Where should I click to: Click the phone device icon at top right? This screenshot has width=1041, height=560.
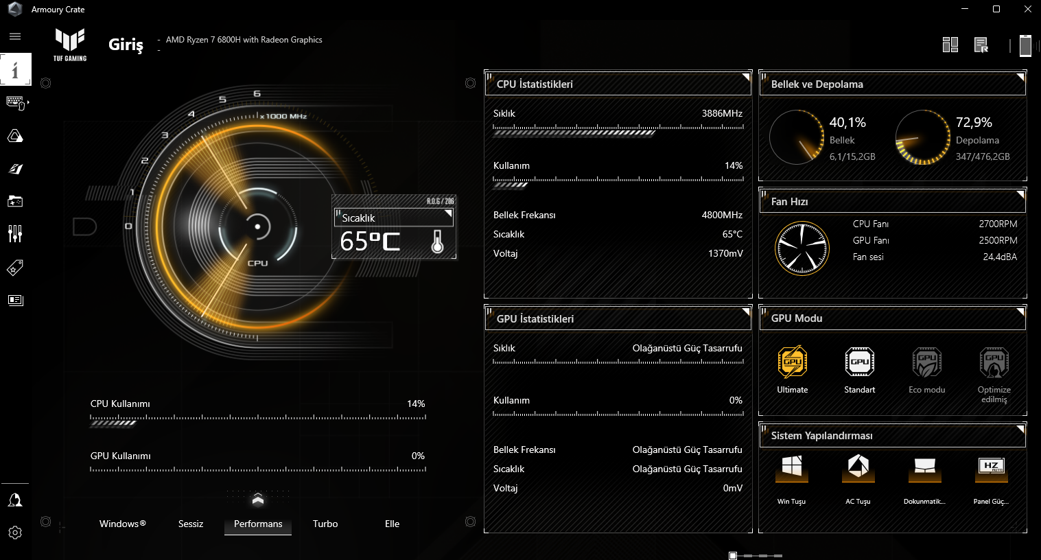click(x=1025, y=45)
